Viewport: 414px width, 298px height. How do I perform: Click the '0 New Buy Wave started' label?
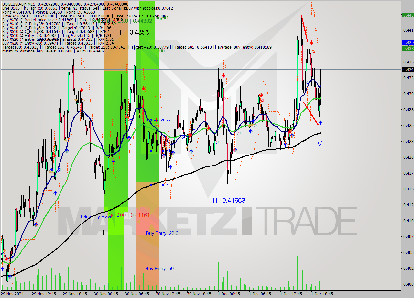pyautogui.click(x=103, y=216)
